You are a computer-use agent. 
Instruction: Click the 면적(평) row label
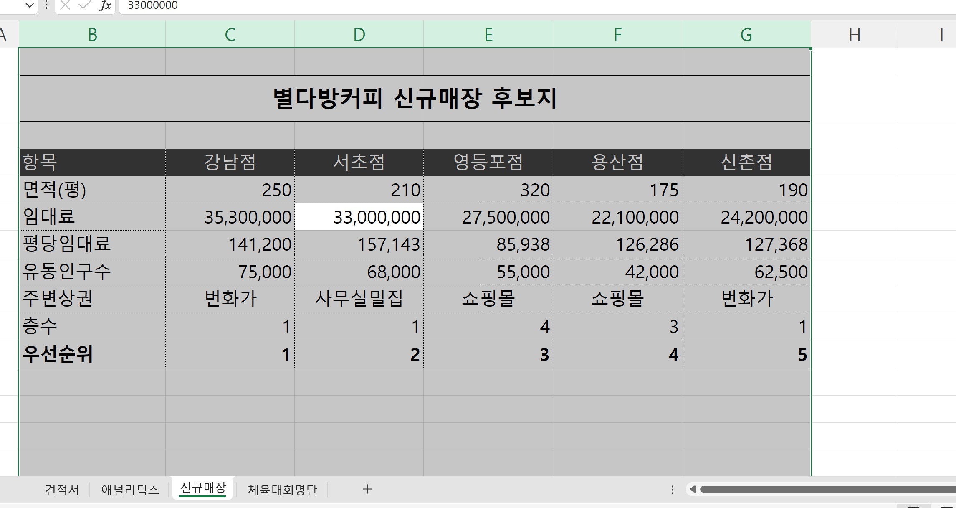tap(92, 190)
